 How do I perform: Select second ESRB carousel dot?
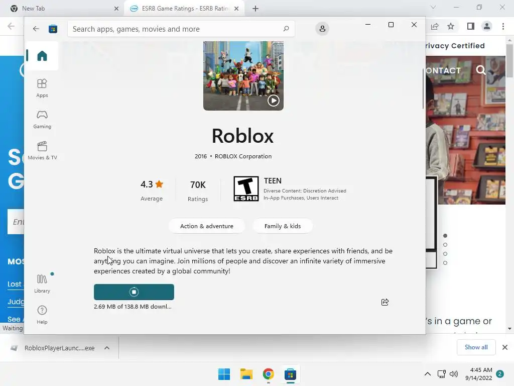(x=445, y=245)
